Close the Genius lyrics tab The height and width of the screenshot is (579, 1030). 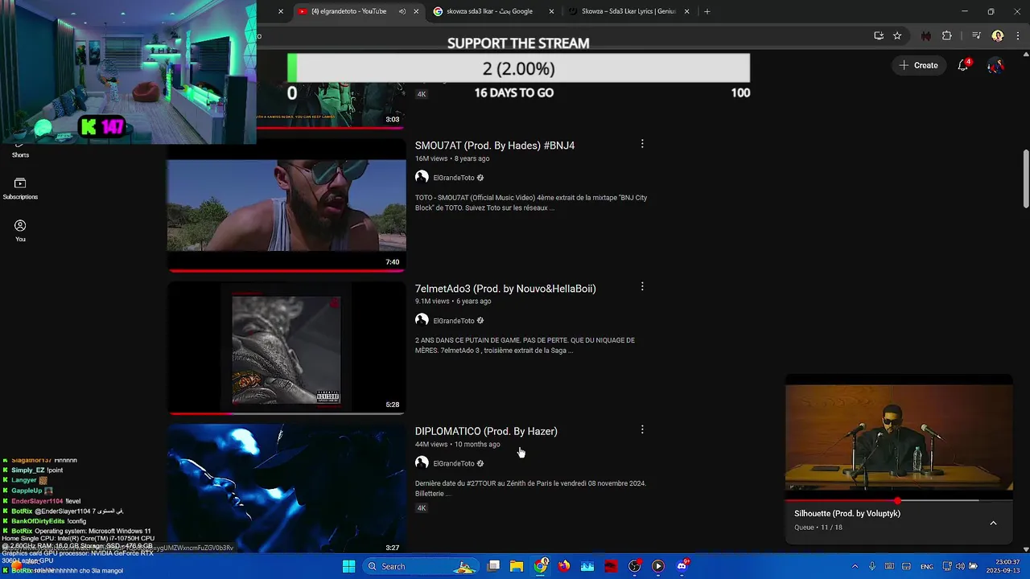(x=686, y=11)
